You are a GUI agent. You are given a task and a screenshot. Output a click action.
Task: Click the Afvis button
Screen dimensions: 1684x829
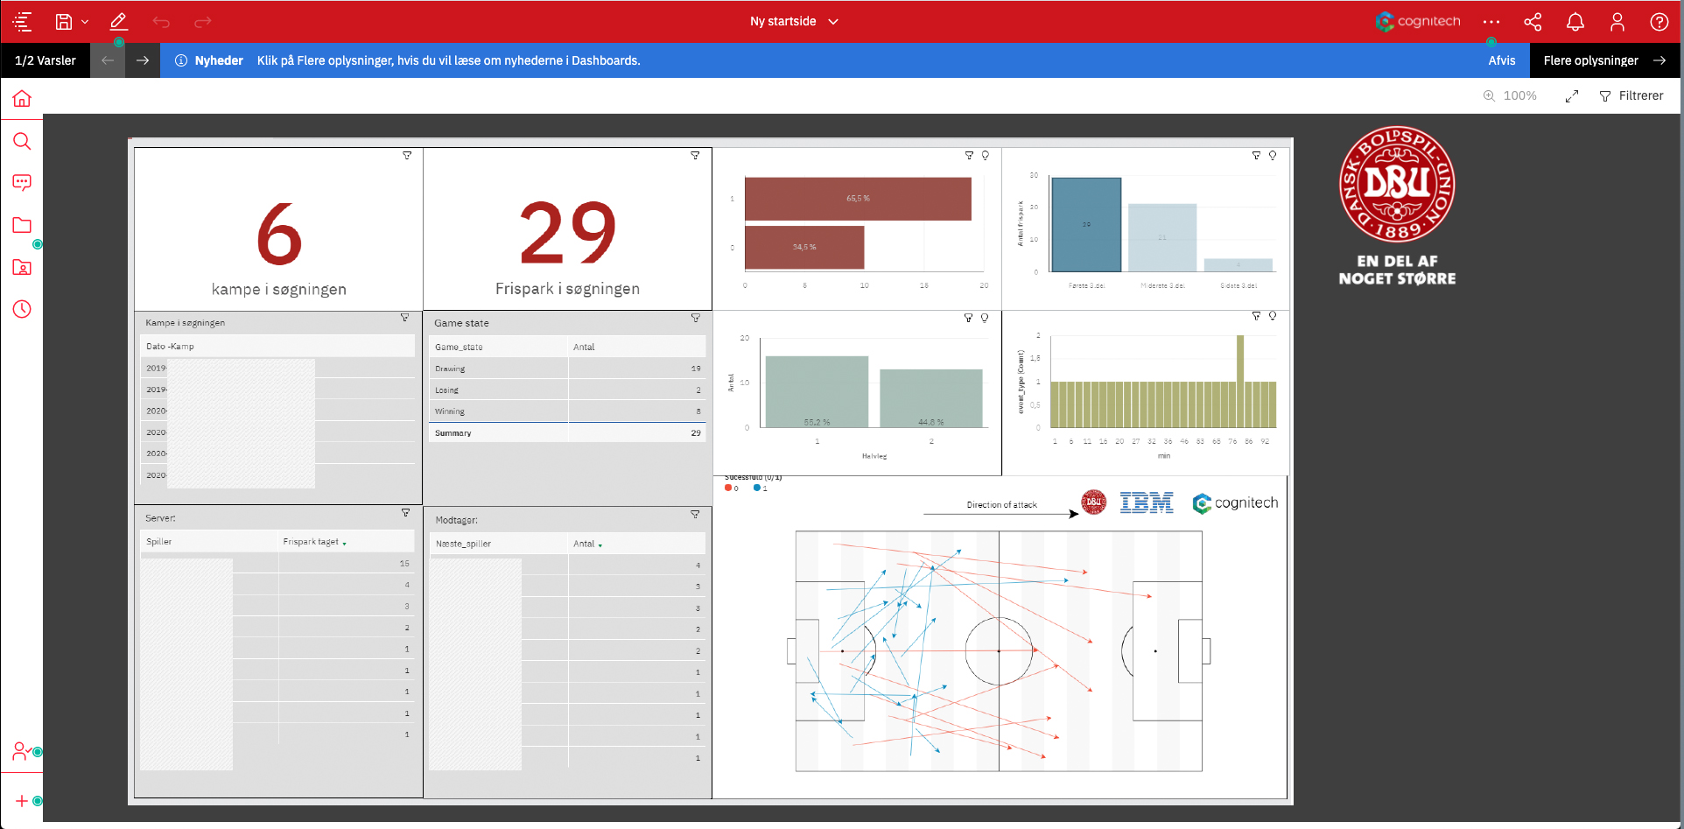point(1501,60)
